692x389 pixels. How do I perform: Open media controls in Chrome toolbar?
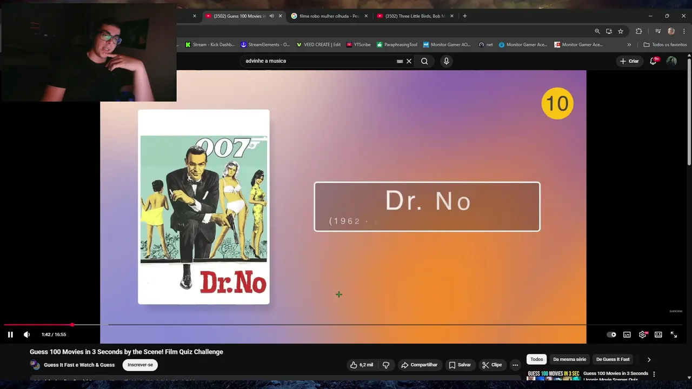coord(658,31)
